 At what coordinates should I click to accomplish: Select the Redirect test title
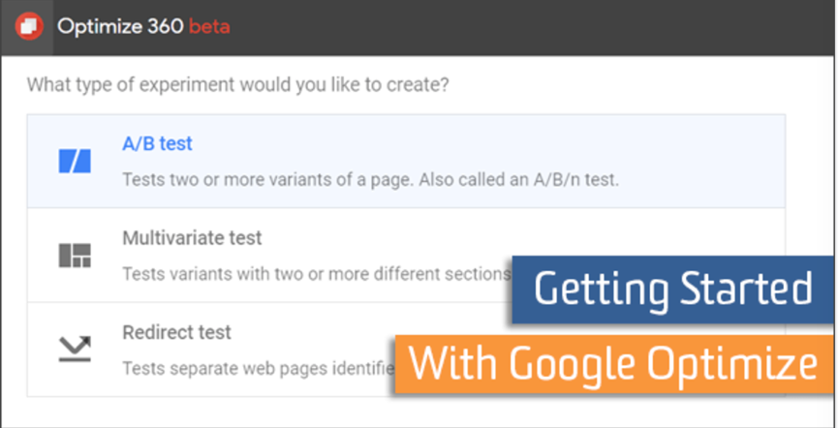176,333
